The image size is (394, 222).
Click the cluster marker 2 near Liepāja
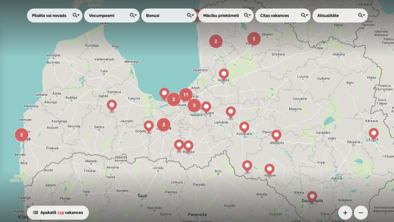[21, 135]
